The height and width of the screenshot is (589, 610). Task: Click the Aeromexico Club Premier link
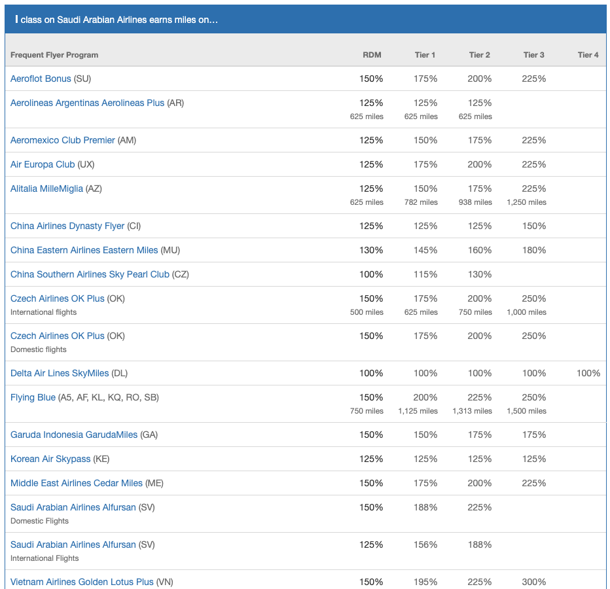pyautogui.click(x=63, y=140)
